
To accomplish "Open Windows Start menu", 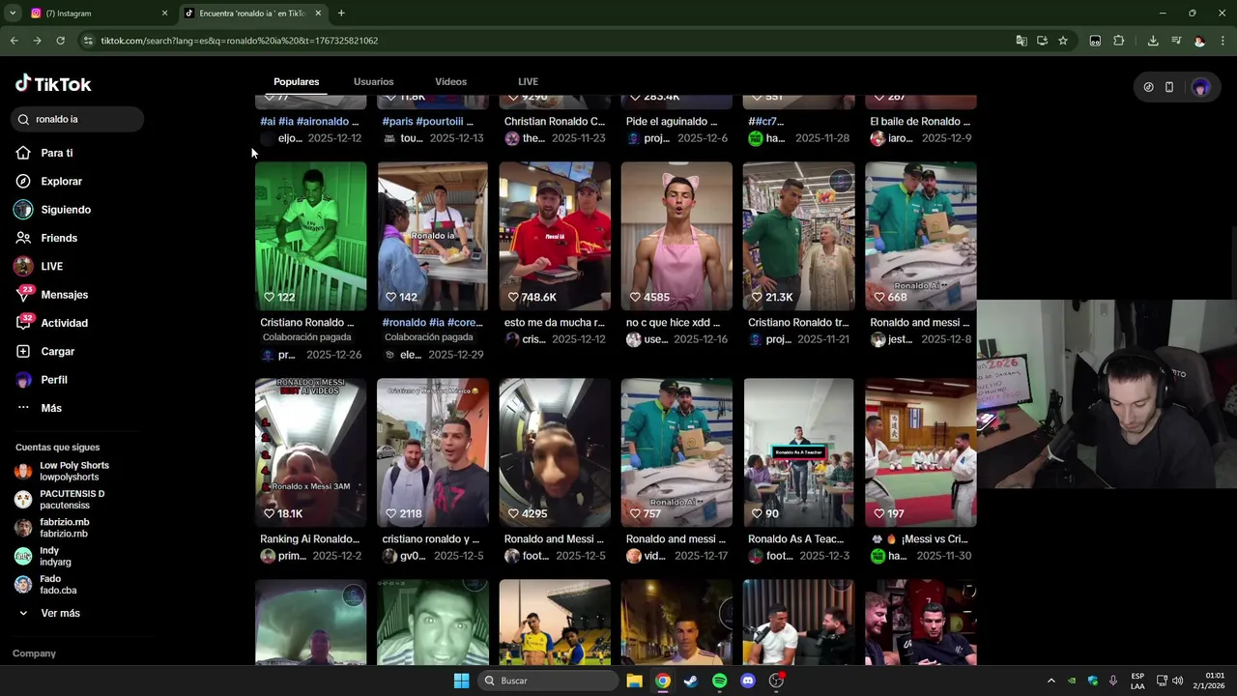I will [461, 681].
